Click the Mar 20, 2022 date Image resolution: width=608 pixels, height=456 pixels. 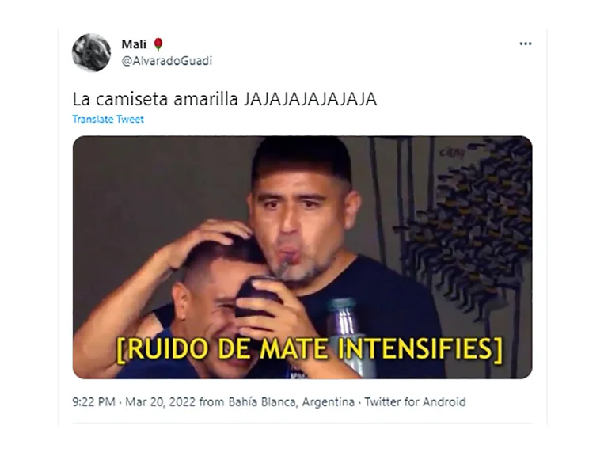160,401
